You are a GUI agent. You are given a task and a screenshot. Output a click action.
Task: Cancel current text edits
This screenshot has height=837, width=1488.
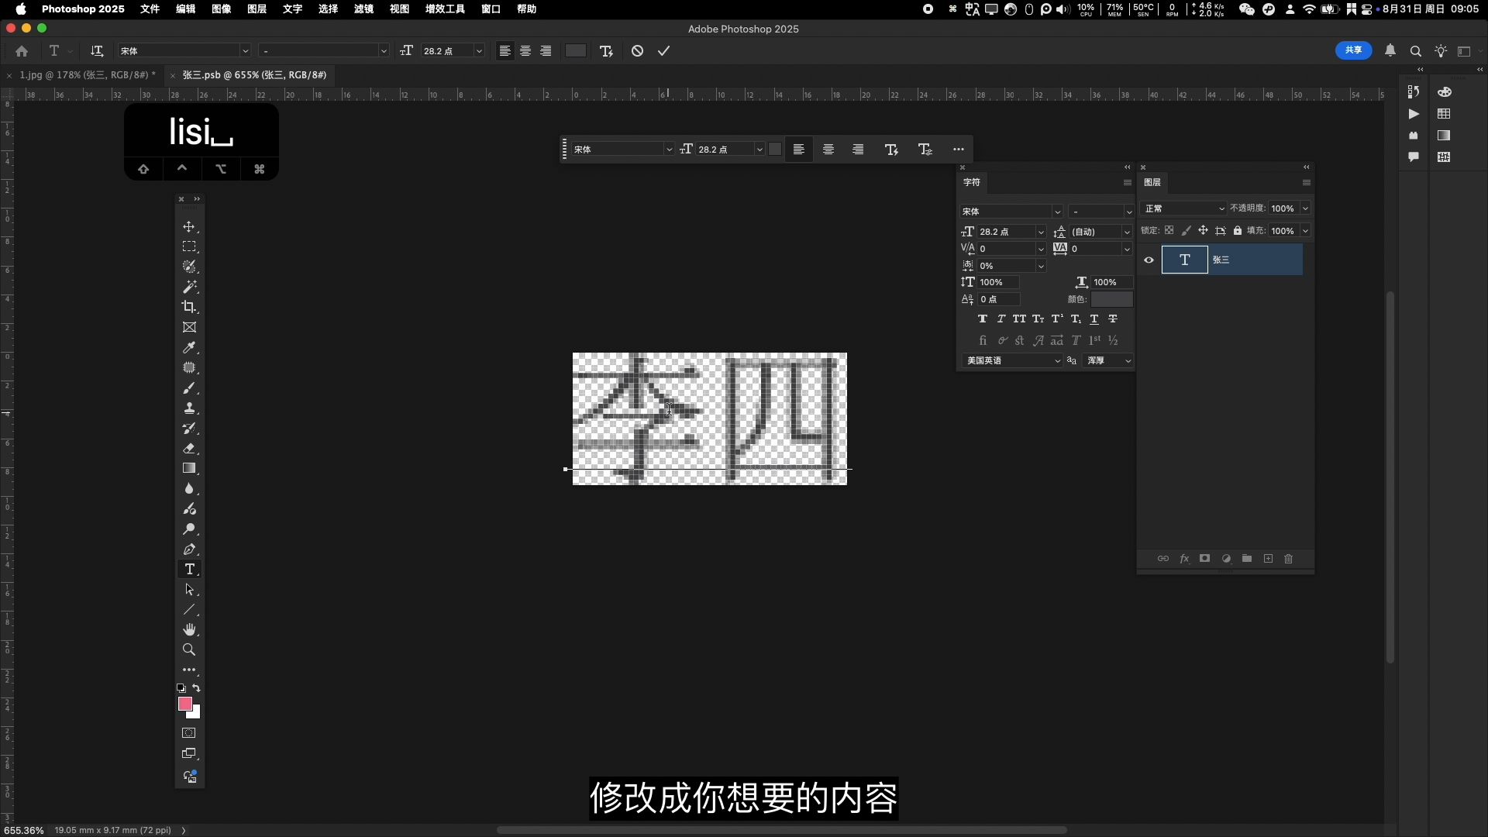click(x=637, y=51)
